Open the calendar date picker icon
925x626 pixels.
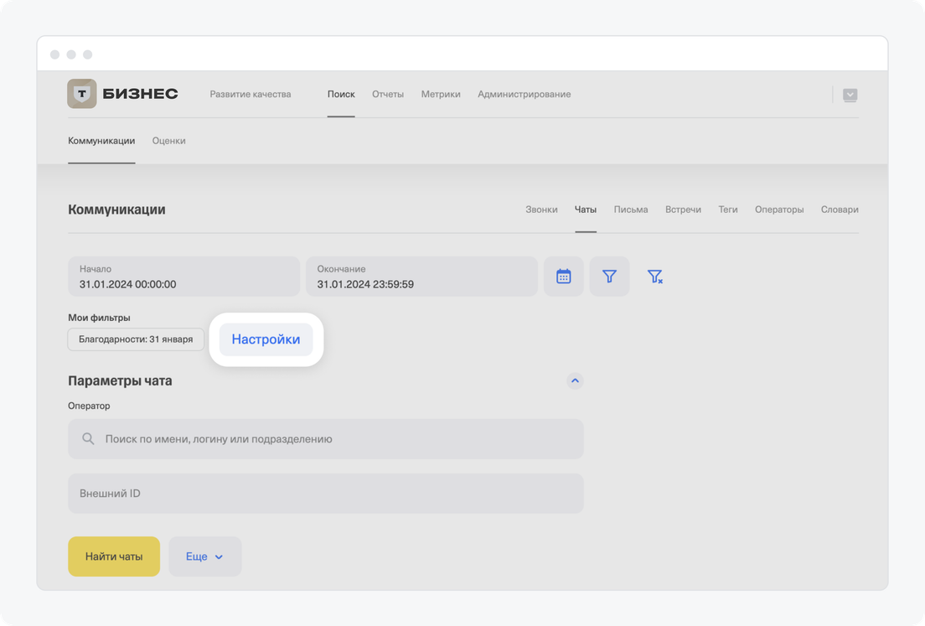564,277
